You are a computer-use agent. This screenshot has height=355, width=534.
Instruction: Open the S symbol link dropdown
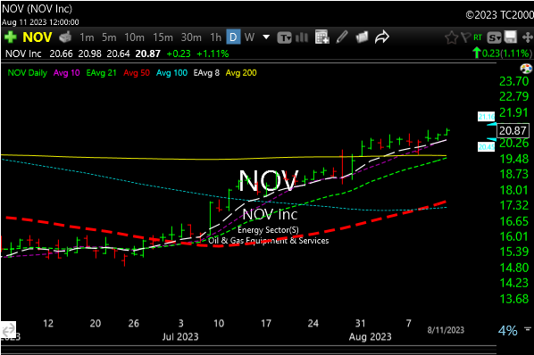494,37
